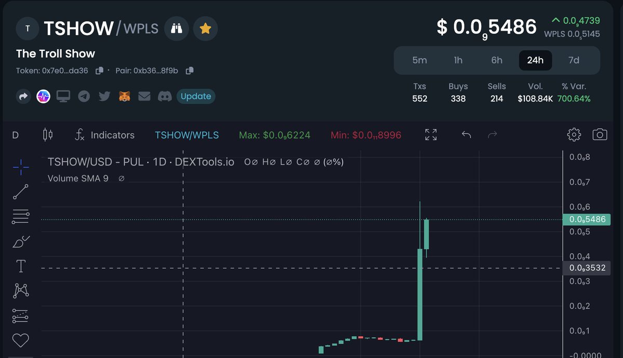Select the 1h timeframe tab

[458, 60]
